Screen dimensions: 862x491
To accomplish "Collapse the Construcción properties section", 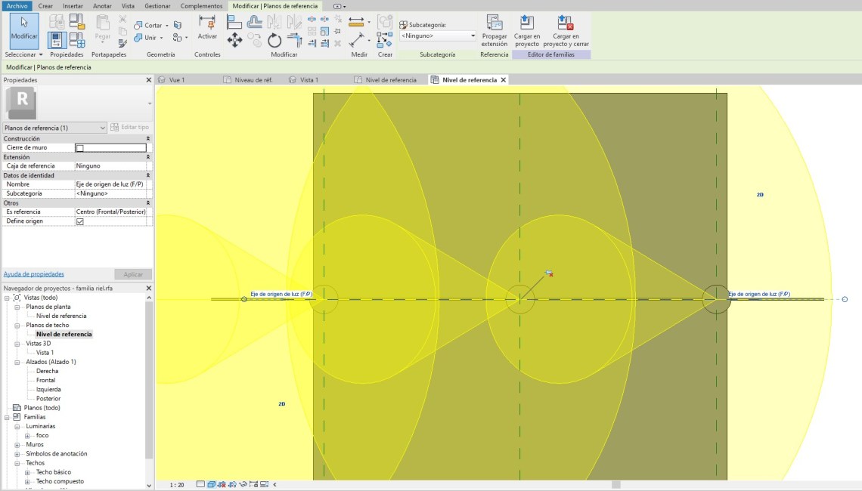I will [147, 139].
